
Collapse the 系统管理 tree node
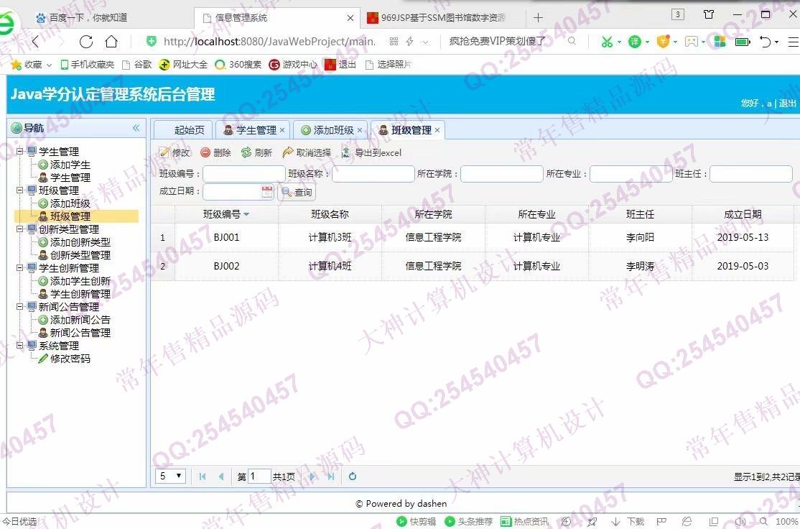(x=20, y=345)
